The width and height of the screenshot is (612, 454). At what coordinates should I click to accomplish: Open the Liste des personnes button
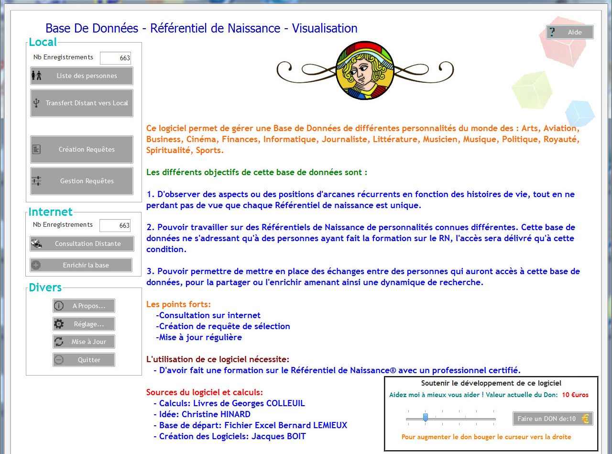pyautogui.click(x=82, y=76)
